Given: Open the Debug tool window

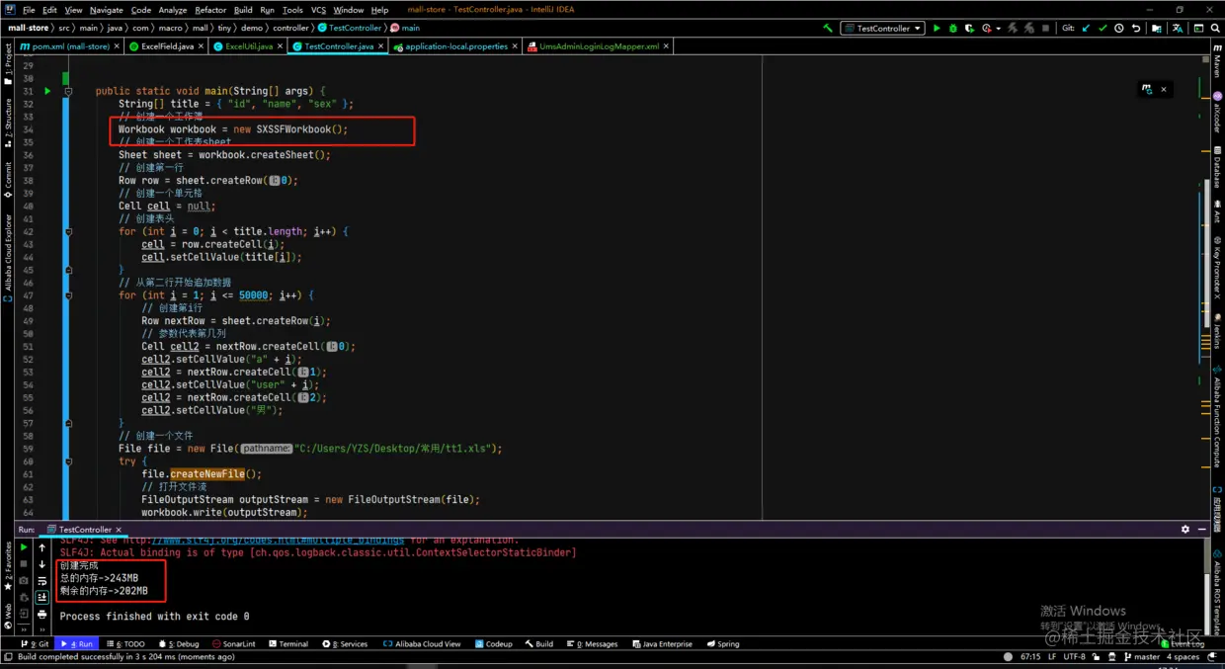Looking at the screenshot, I should (x=178, y=643).
